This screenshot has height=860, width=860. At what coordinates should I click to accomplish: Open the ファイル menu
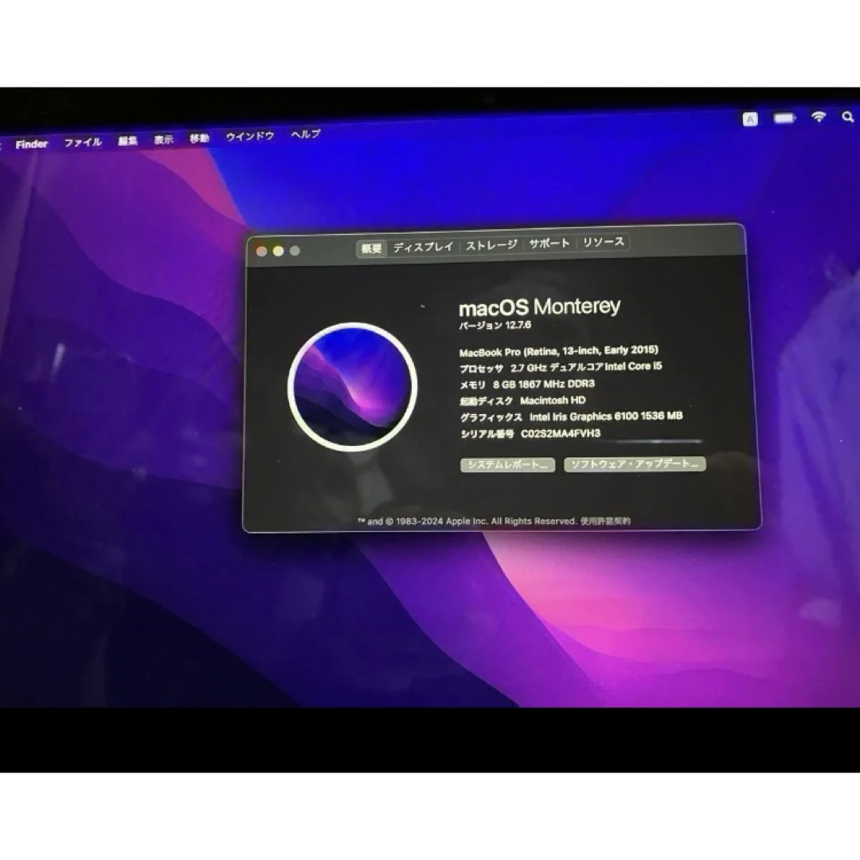(83, 143)
